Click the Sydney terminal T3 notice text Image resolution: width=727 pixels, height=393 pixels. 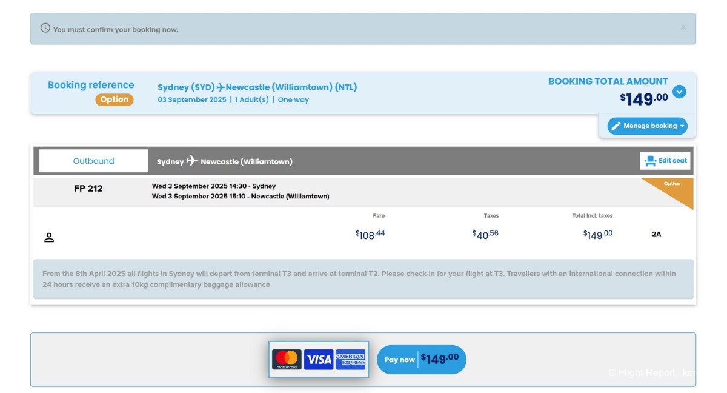tap(359, 279)
